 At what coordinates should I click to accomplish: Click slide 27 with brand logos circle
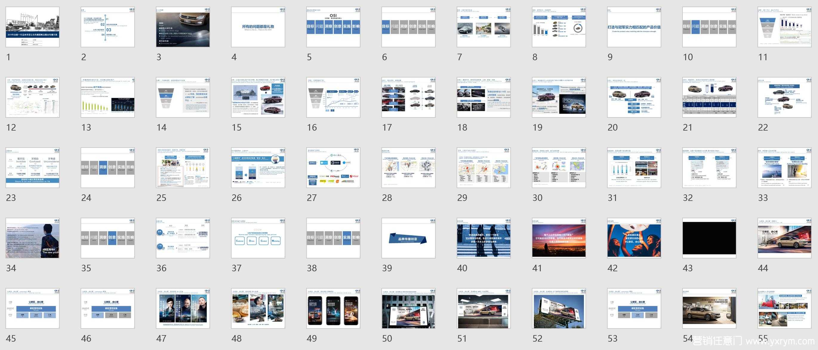(x=333, y=168)
